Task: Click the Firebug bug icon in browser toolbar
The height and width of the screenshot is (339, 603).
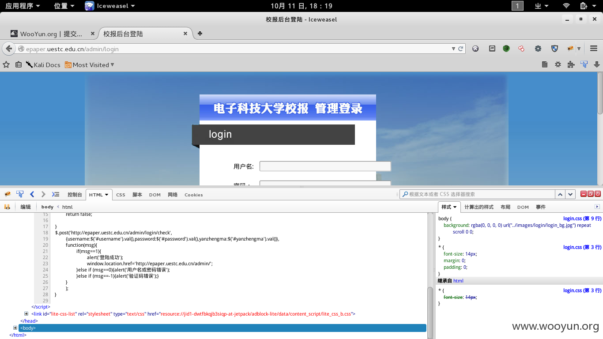Action: pos(570,49)
